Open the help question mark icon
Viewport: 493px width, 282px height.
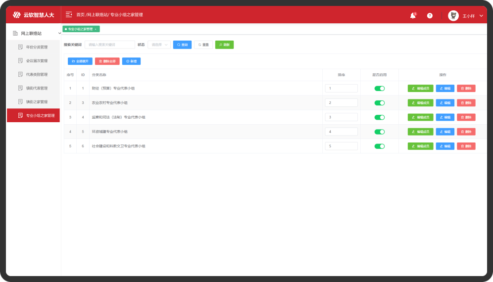(x=430, y=15)
